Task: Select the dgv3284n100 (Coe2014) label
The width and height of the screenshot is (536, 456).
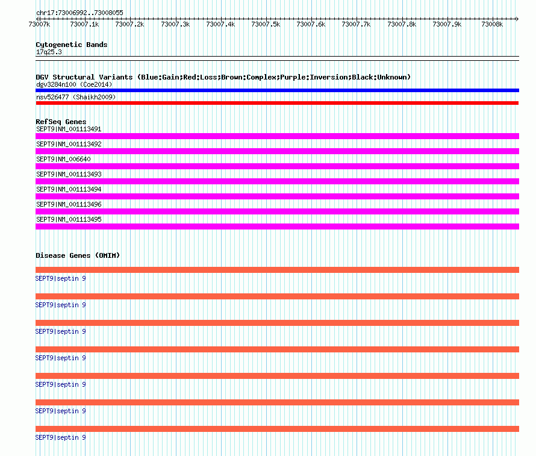Action: [74, 84]
